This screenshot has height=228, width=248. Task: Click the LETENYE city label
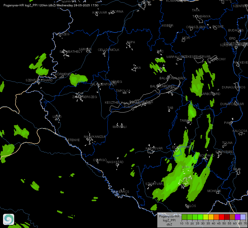coord(73,140)
